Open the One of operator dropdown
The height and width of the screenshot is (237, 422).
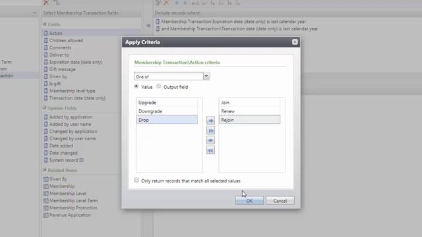point(206,76)
